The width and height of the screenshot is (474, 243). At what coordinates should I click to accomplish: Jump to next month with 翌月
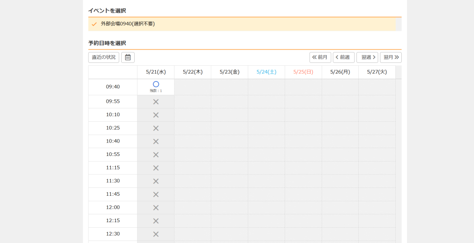391,57
